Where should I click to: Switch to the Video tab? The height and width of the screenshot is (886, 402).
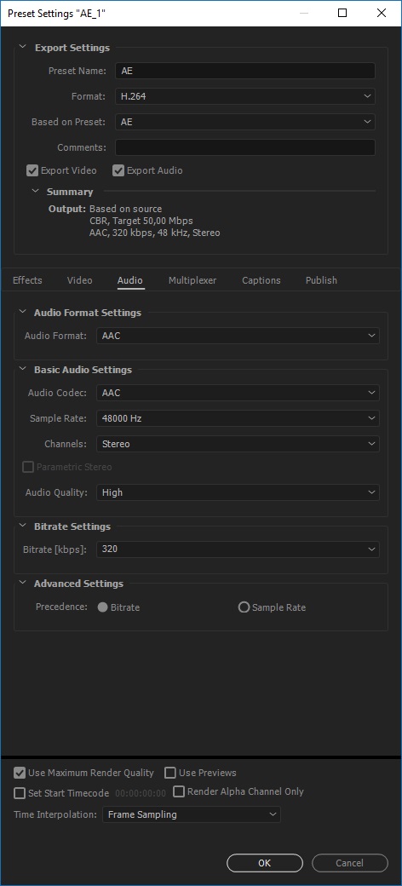pyautogui.click(x=79, y=280)
